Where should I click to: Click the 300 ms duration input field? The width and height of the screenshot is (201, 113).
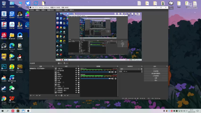[132, 71]
